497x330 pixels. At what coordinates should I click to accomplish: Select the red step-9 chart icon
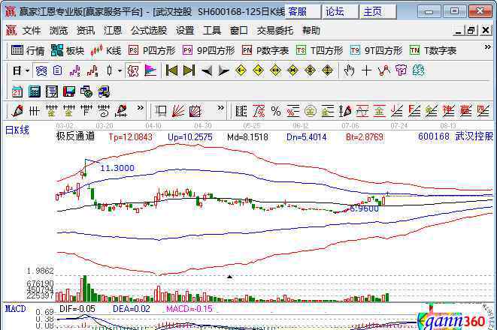[92, 70]
